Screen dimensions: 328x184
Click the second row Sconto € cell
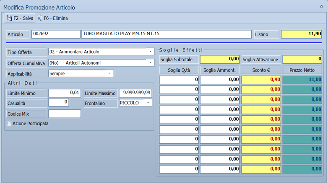pyautogui.click(x=261, y=90)
